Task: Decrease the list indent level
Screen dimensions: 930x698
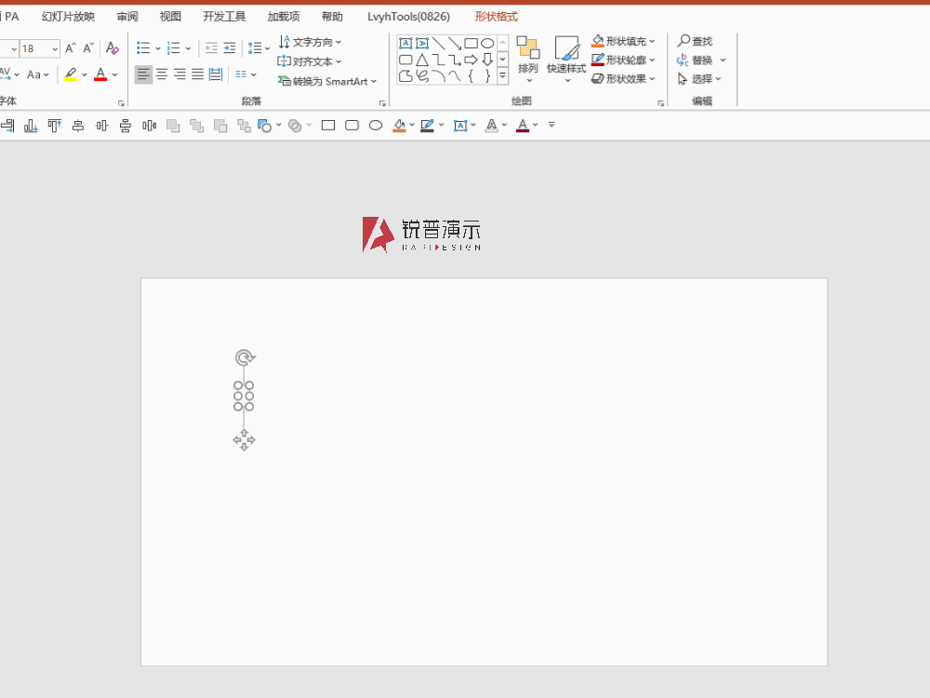Action: 211,48
